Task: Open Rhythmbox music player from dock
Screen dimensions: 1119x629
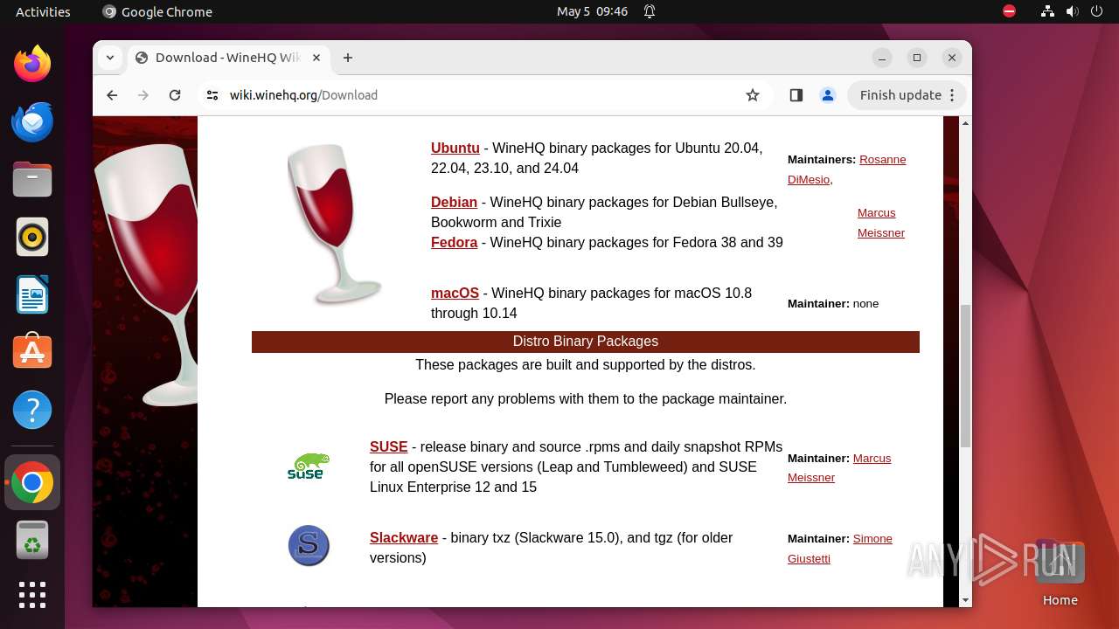Action: [x=32, y=237]
